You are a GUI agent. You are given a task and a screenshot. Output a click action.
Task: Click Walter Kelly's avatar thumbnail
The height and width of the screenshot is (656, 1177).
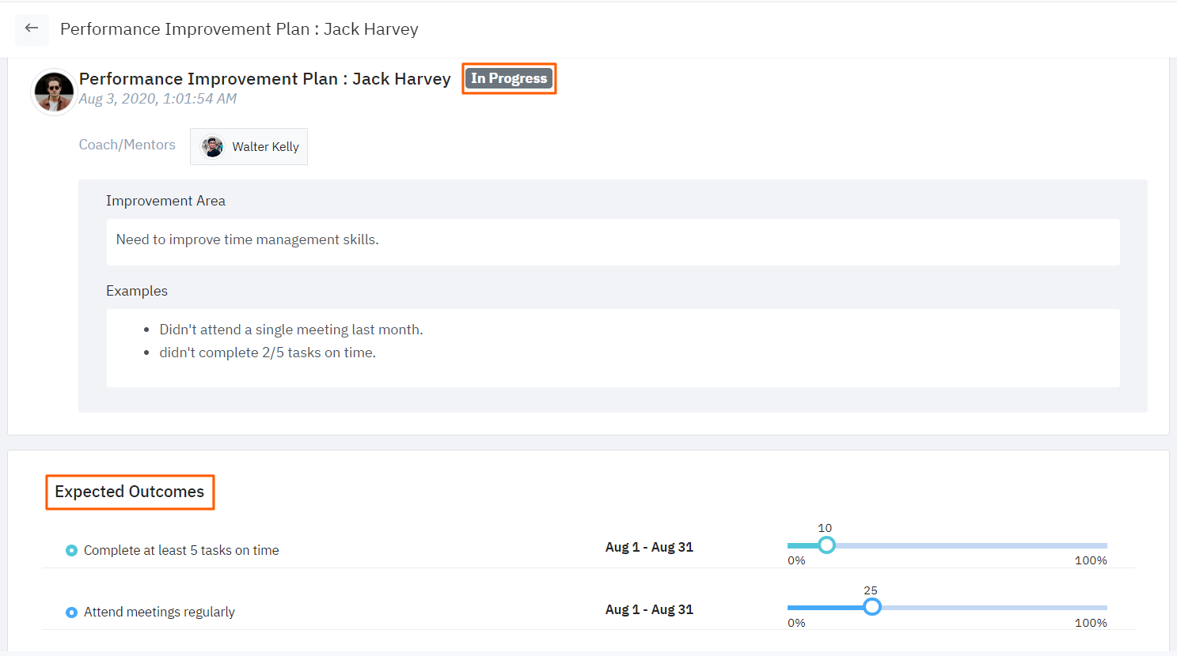point(212,146)
